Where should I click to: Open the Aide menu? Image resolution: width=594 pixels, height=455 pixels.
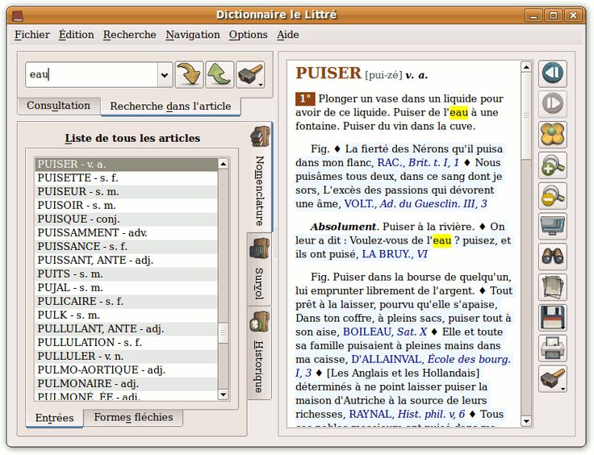pos(287,35)
